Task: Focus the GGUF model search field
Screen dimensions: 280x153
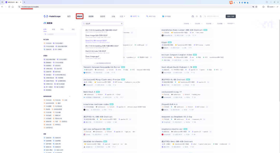Action: 102,24
